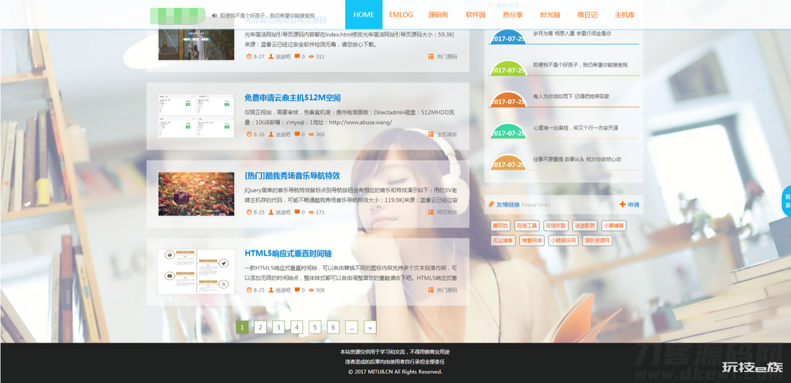The width and height of the screenshot is (791, 383).
Task: Click the blue 背景 tab on the page edge
Action: point(787,201)
